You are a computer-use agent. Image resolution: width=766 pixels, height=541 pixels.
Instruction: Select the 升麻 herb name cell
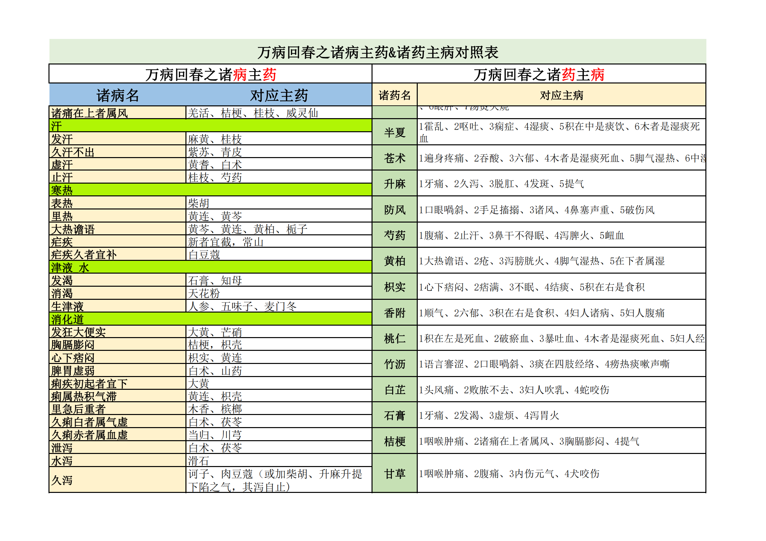pos(395,183)
